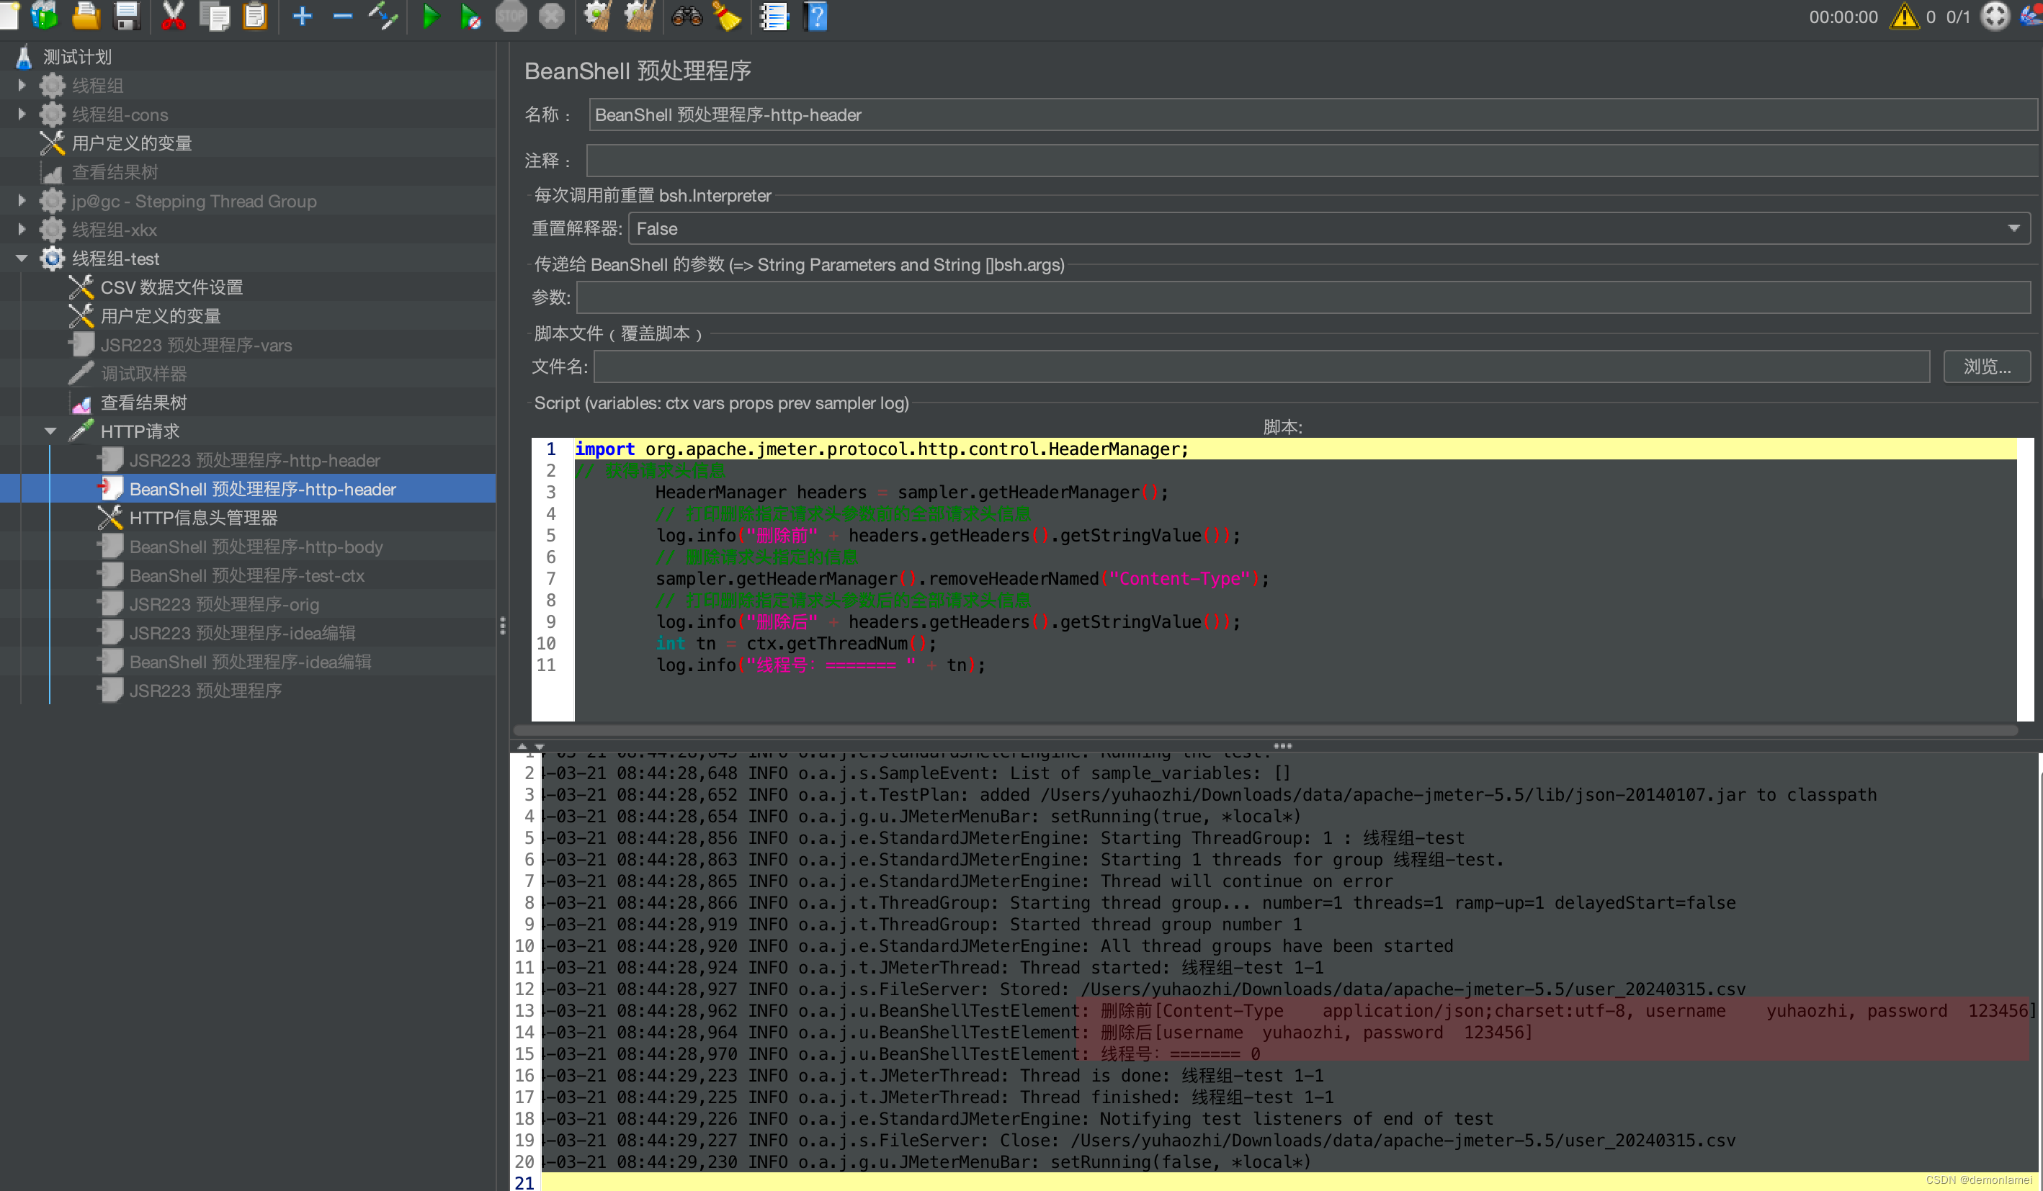This screenshot has width=2043, height=1191.
Task: Start the test with the green play icon
Action: tap(431, 17)
